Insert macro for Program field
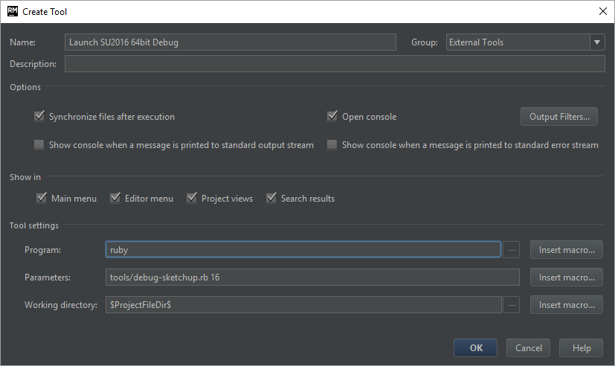 coord(566,250)
